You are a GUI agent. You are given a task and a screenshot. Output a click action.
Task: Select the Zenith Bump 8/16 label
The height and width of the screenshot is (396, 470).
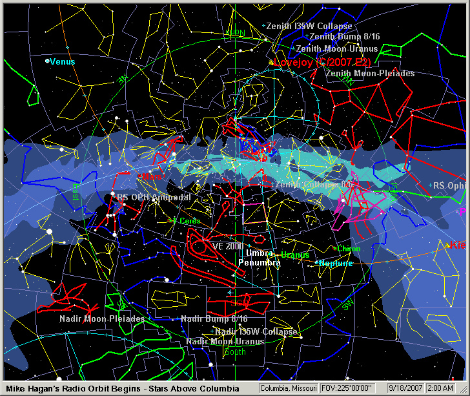point(343,37)
